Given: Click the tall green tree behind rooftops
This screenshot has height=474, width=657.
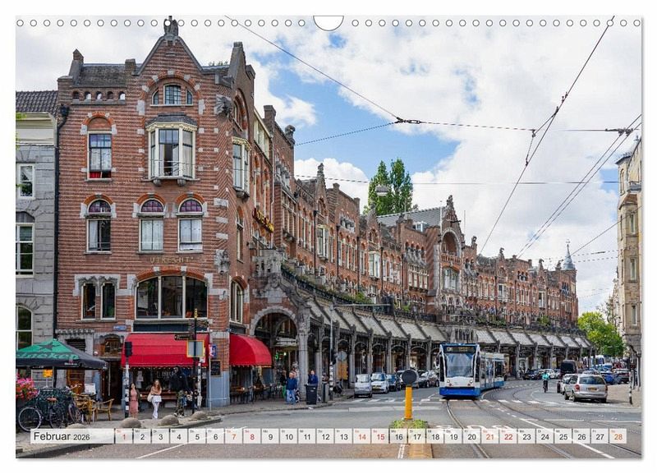Looking at the screenshot, I should (392, 186).
